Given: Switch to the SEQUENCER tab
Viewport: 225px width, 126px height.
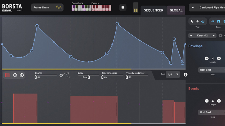Looking at the screenshot, I should pyautogui.click(x=153, y=10).
